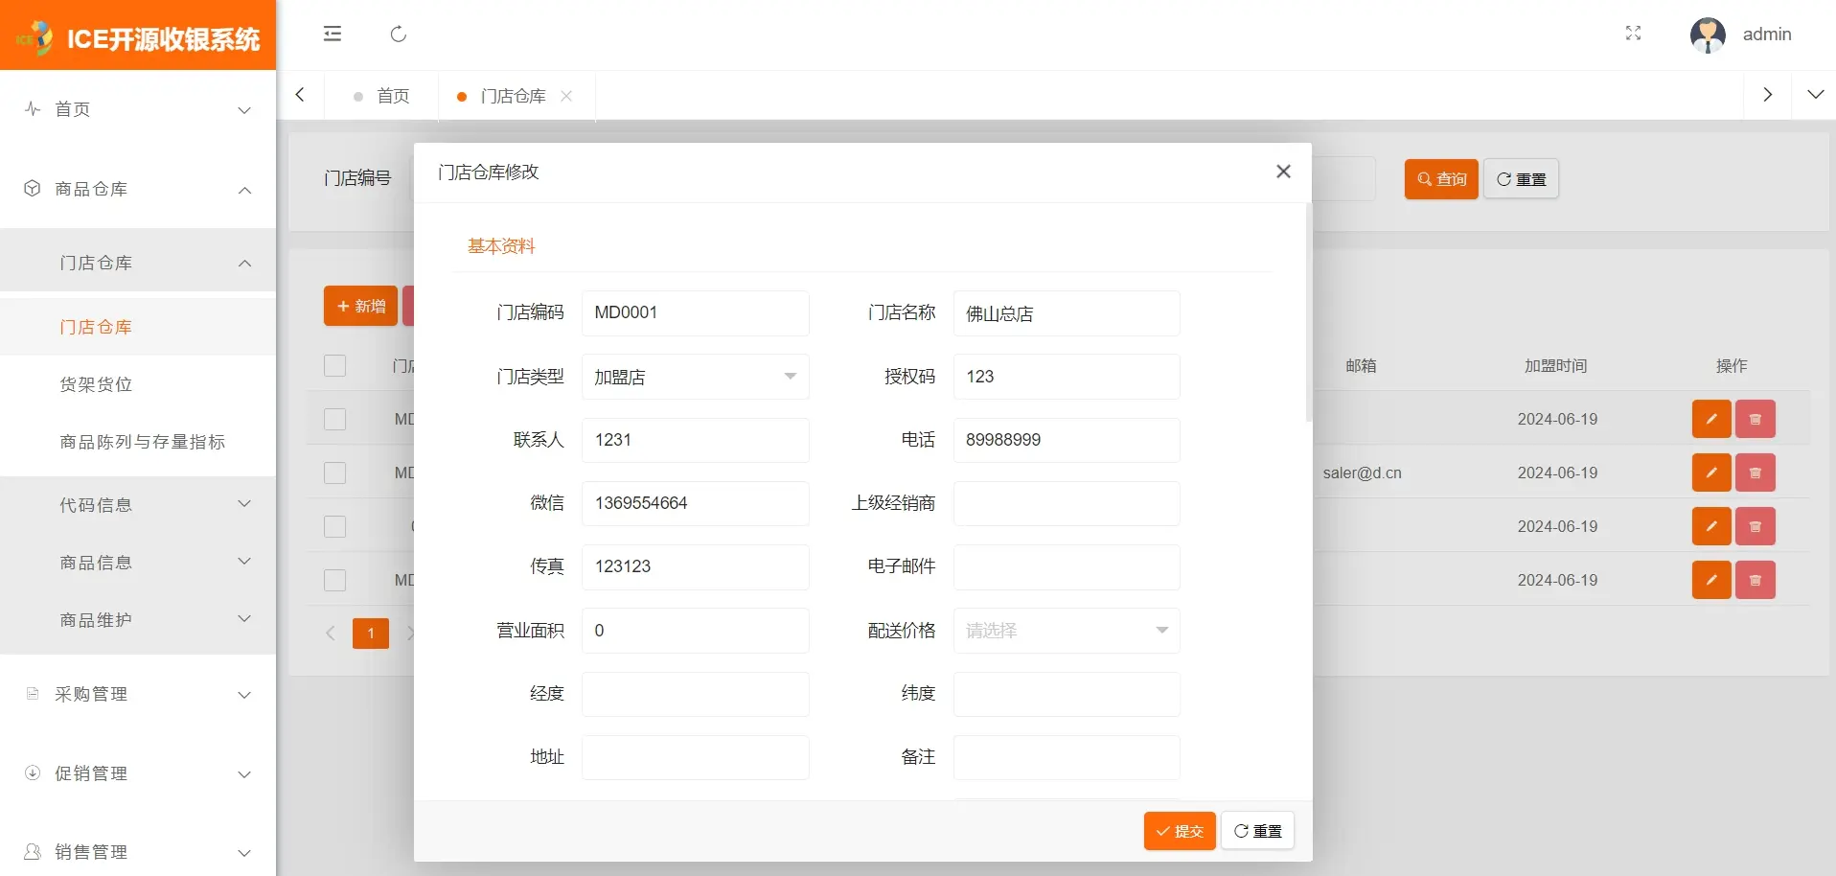Image resolution: width=1836 pixels, height=876 pixels.
Task: Expand the 首页 sidebar menu
Action: coord(138,109)
